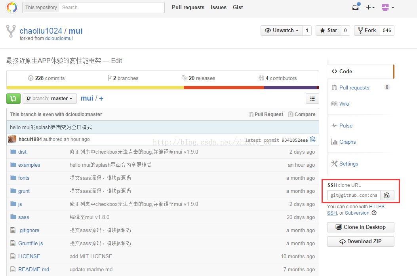417x276 pixels.
Task: Open the fonts folder icon
Action: pyautogui.click(x=13, y=178)
